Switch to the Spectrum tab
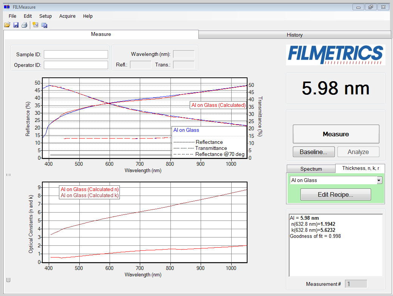Screen dimensions: 393x296 tap(311, 169)
